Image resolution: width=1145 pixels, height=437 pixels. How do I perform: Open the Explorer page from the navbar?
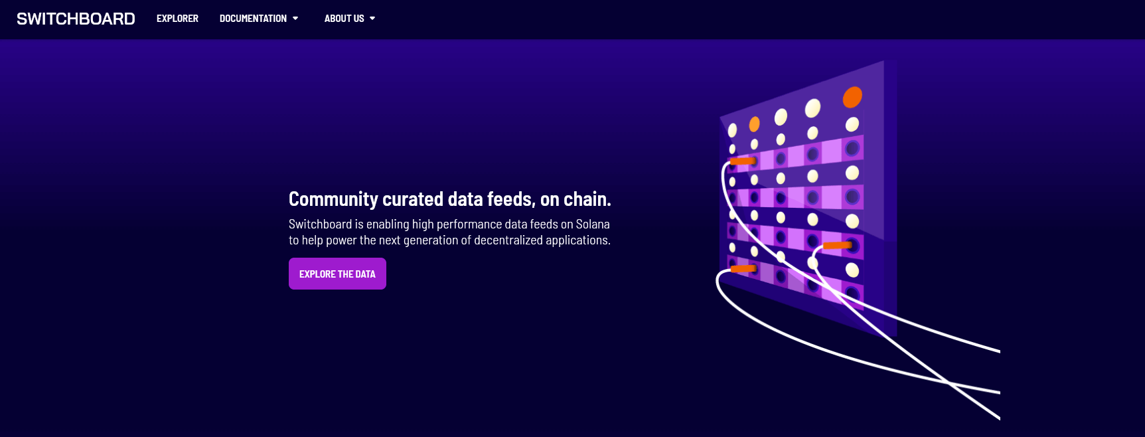tap(177, 19)
